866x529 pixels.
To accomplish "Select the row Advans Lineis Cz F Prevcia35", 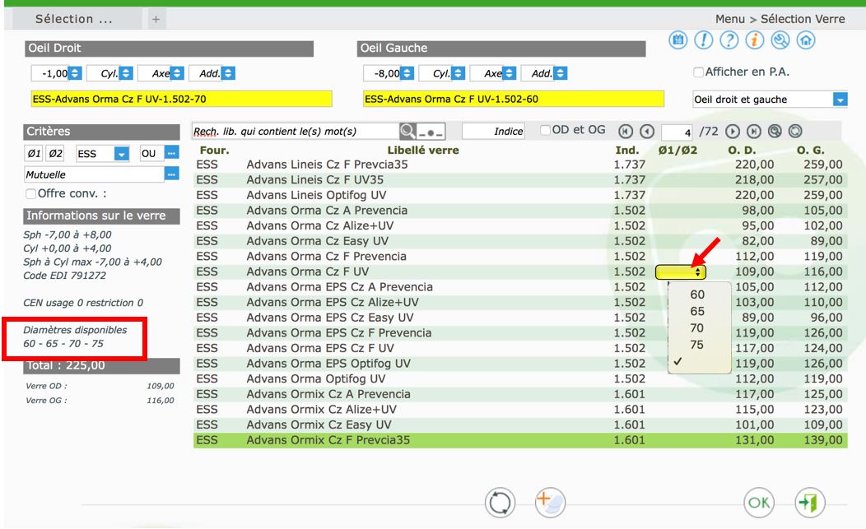I will 519,165.
